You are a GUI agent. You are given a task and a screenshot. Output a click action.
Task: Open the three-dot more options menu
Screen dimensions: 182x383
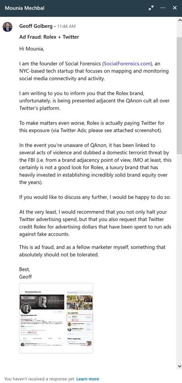coord(163,8)
